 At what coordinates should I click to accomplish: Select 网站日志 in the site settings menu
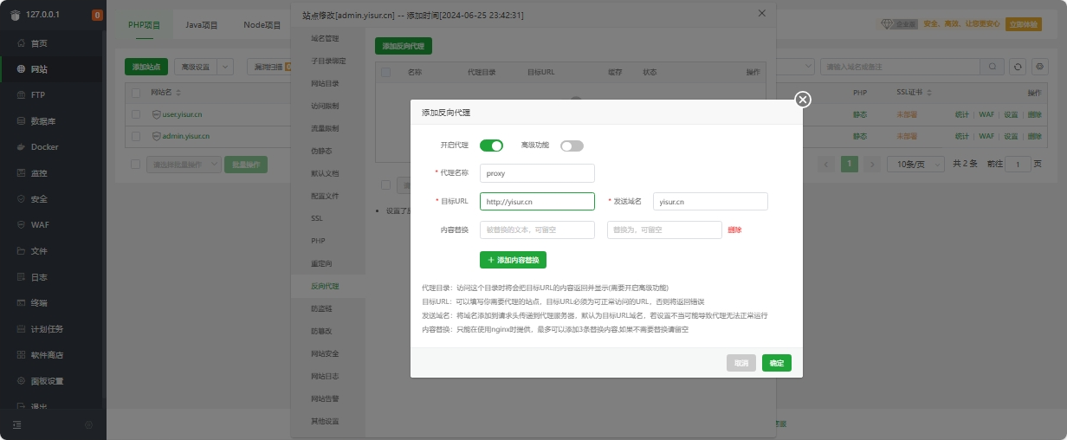[x=325, y=377]
